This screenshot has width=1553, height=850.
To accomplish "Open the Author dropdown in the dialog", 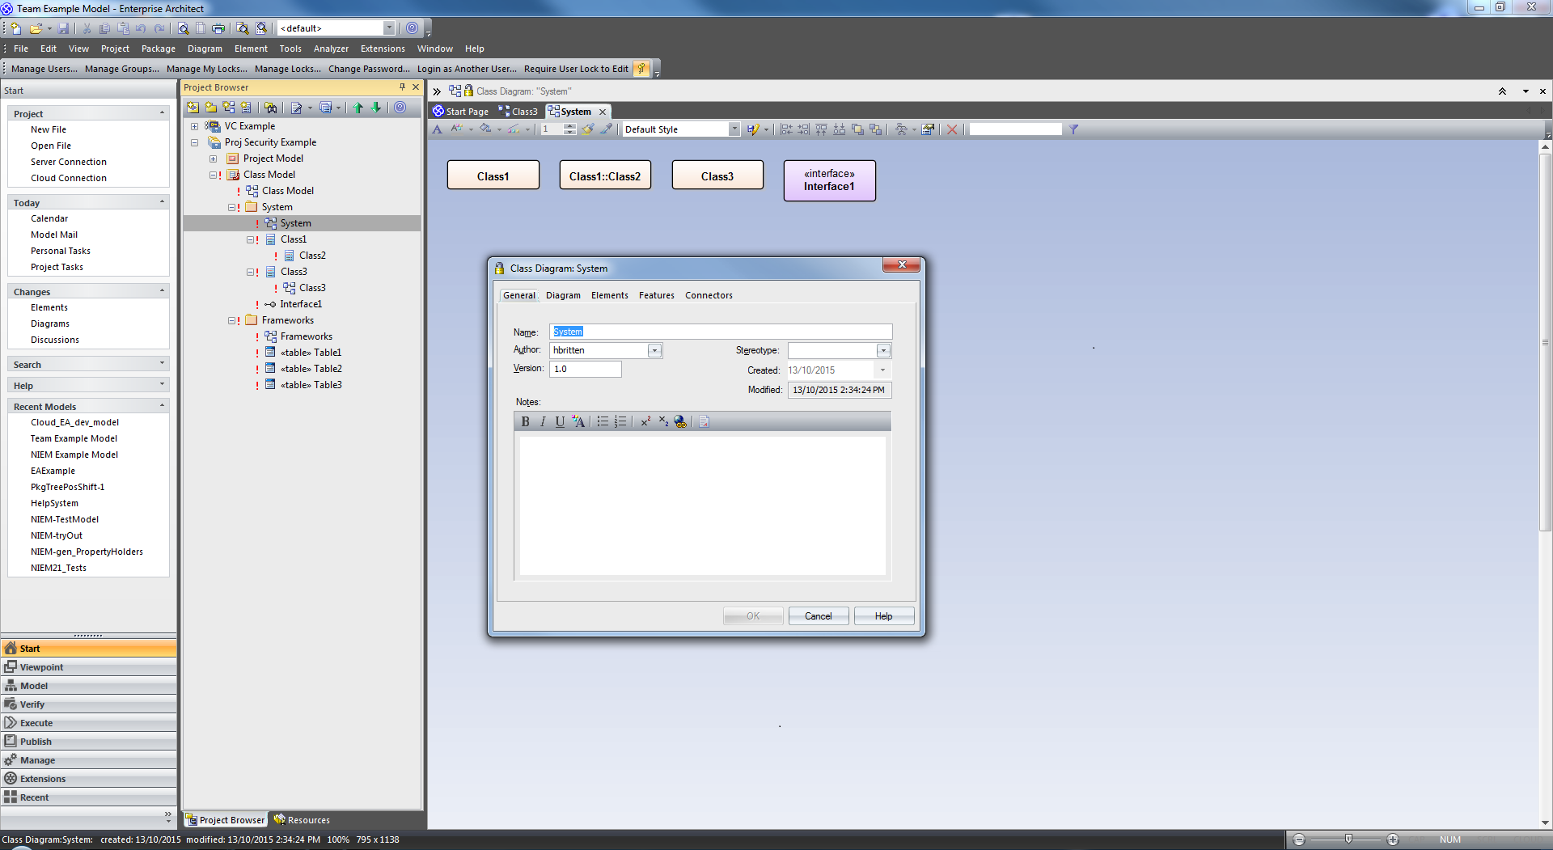I will 654,350.
